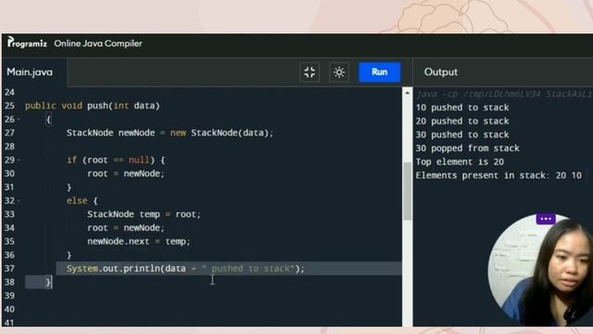This screenshot has height=334, width=593.
Task: Click output '30 pushed to stack'
Action: pos(462,135)
